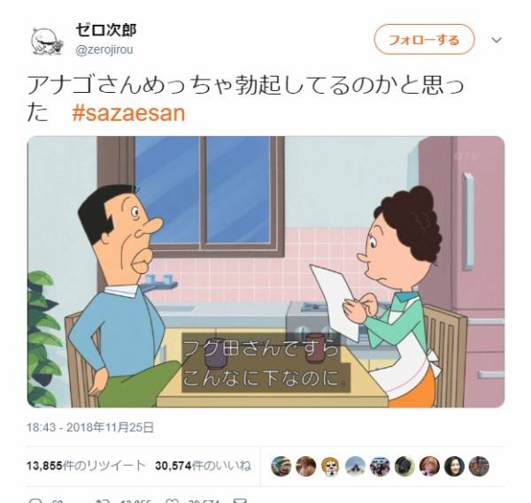Open ゼロ次郎's profile avatar
Image resolution: width=531 pixels, height=503 pixels.
tap(47, 41)
